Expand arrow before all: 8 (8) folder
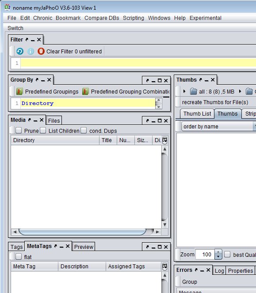 point(184,91)
